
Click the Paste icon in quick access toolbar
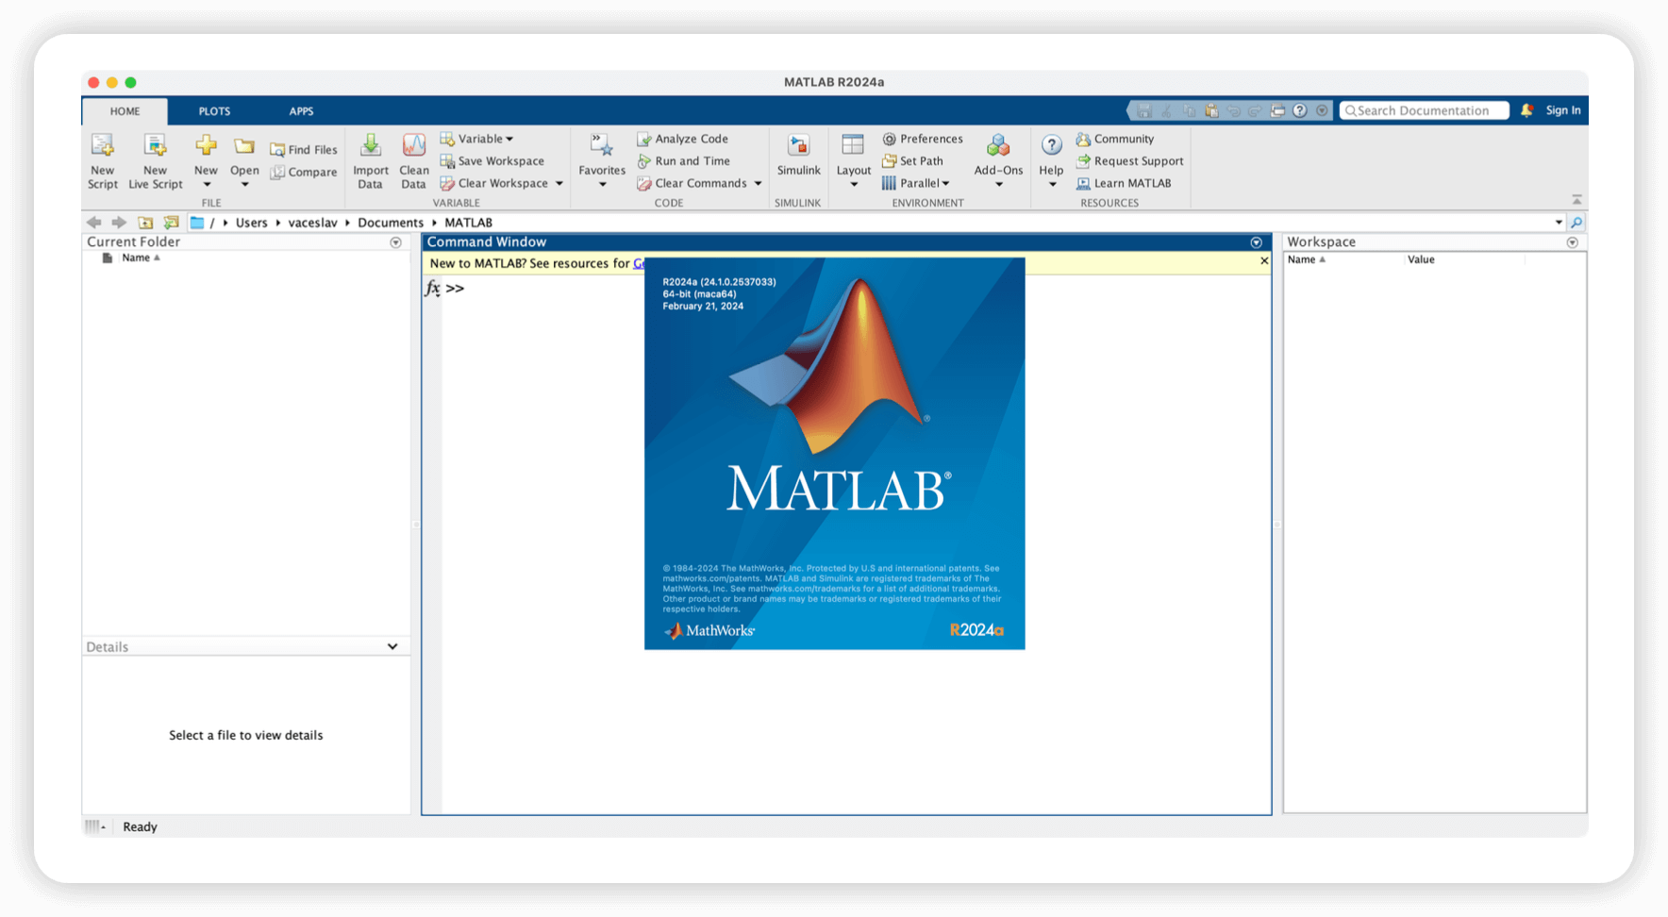[1211, 111]
